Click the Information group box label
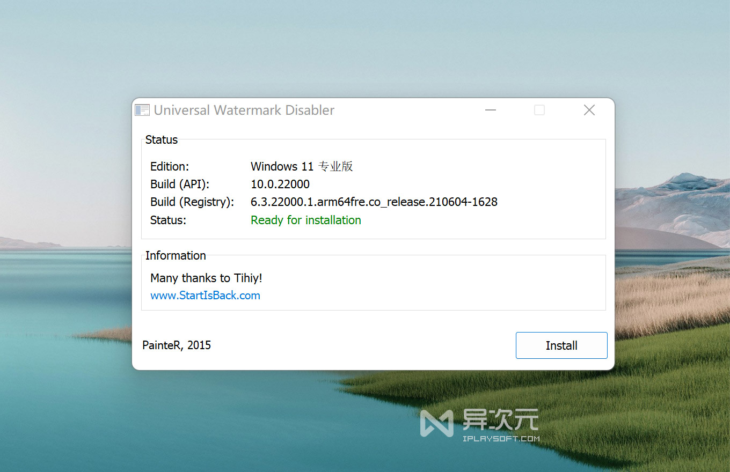 coord(176,255)
